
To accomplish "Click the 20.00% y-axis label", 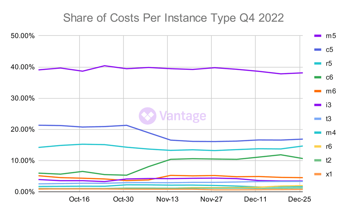I will [x=22, y=129].
